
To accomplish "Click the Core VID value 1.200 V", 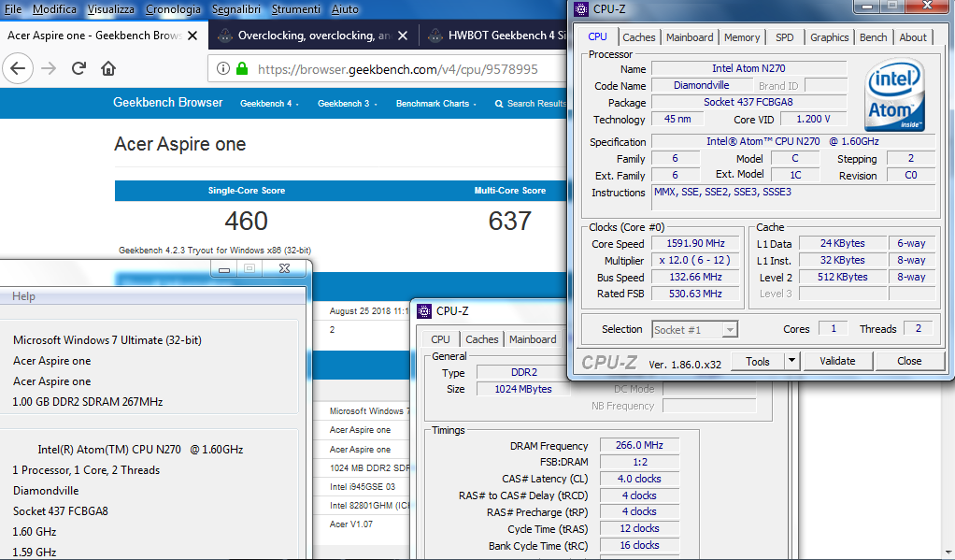I will 813,119.
